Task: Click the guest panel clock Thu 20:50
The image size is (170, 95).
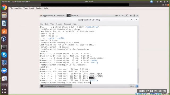Action: [x=120, y=16]
